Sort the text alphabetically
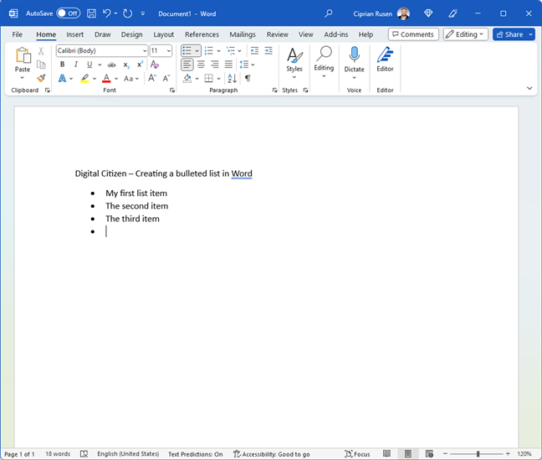Image resolution: width=542 pixels, height=460 pixels. 232,78
